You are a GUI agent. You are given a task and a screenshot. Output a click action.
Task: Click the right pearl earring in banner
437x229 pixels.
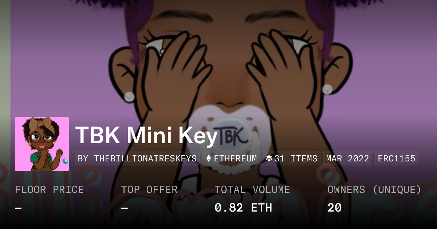pyautogui.click(x=327, y=89)
